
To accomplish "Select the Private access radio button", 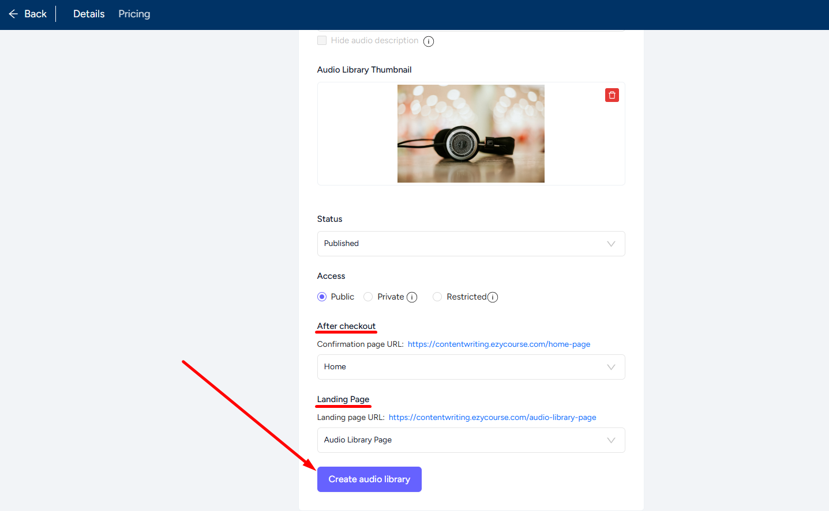I will (368, 297).
